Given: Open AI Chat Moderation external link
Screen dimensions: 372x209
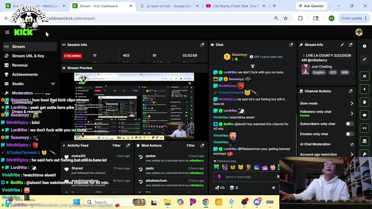Looking at the screenshot, I should pyautogui.click(x=352, y=144).
